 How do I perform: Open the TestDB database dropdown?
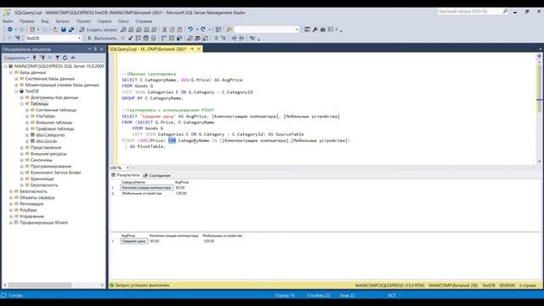point(79,38)
